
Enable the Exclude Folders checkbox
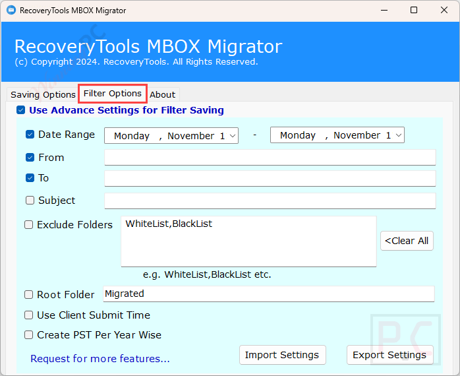click(x=28, y=225)
